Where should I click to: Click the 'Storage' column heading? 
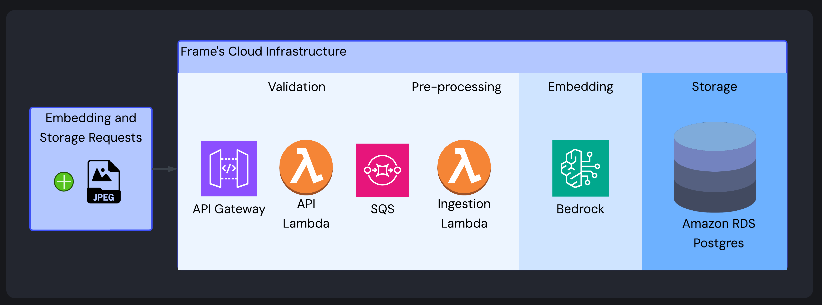click(714, 87)
